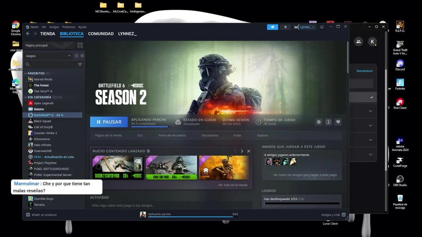The width and height of the screenshot is (422, 237).
Task: Open the Ver menu
Action: [x=44, y=27]
